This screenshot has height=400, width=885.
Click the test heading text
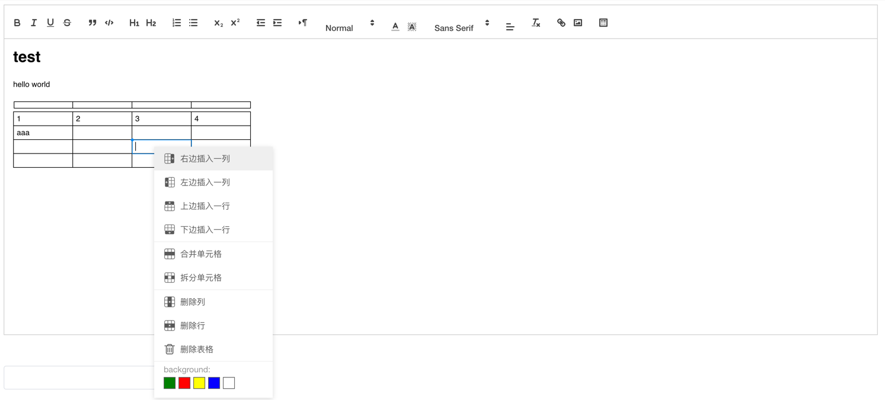(x=27, y=57)
